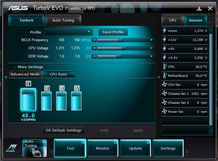The image size is (218, 161).
Task: Click the ASUS logo in title bar
Action: pos(18,8)
